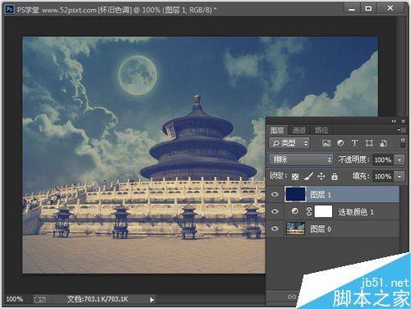Click the Photoshop Ps icon in title bar

(x=10, y=9)
